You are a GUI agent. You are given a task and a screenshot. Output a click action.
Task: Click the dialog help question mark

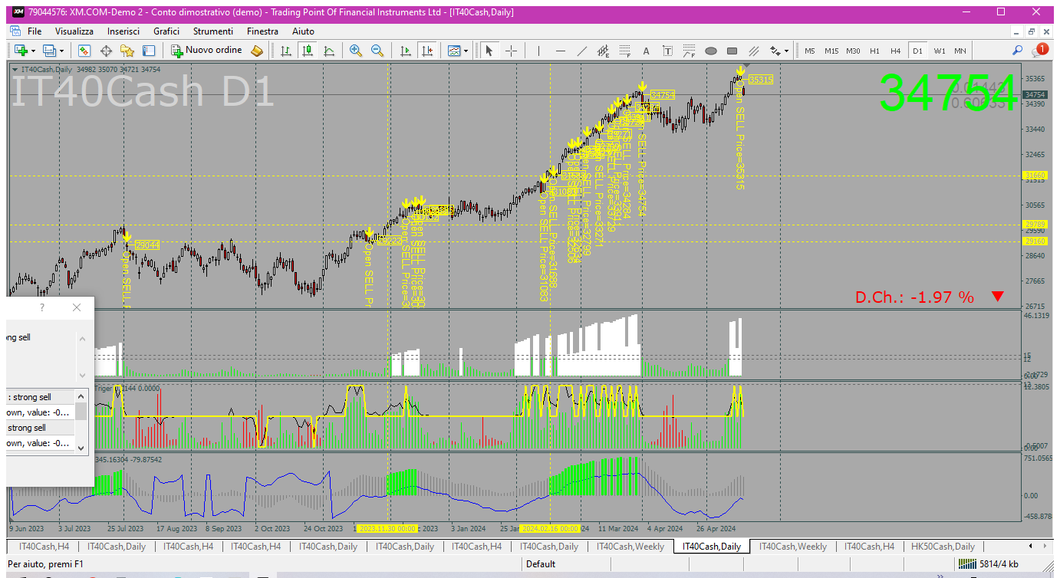42,307
